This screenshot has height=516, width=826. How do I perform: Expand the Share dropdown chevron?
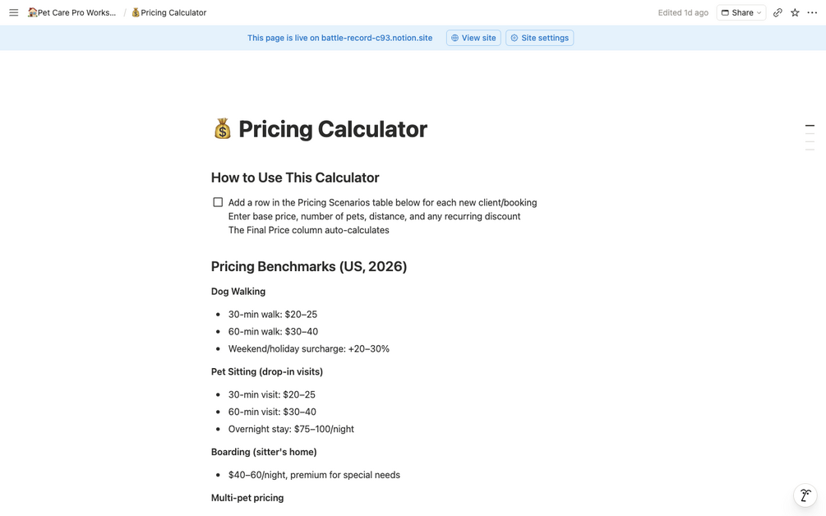(759, 12)
